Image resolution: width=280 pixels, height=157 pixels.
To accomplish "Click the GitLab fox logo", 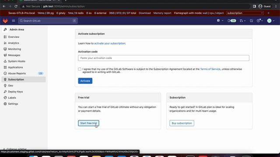I will point(5,20).
